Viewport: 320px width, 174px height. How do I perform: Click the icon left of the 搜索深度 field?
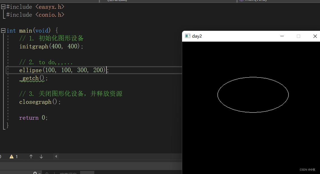(47, 173)
